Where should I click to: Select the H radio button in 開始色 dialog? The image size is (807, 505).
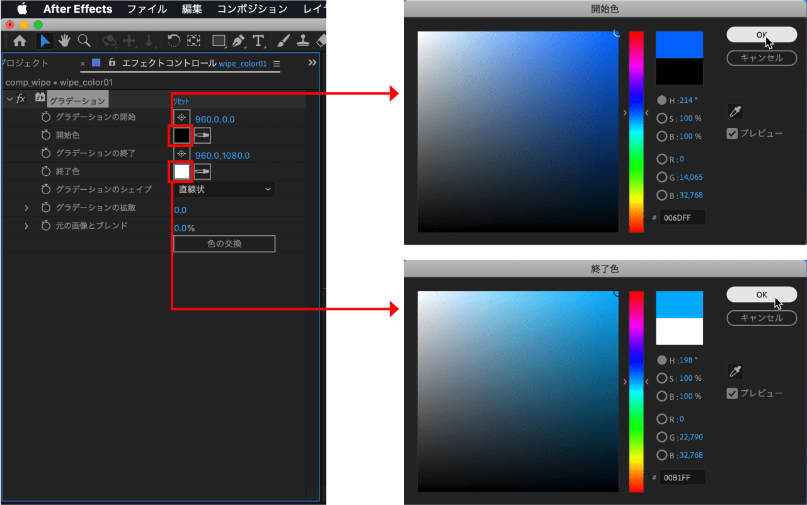click(661, 100)
